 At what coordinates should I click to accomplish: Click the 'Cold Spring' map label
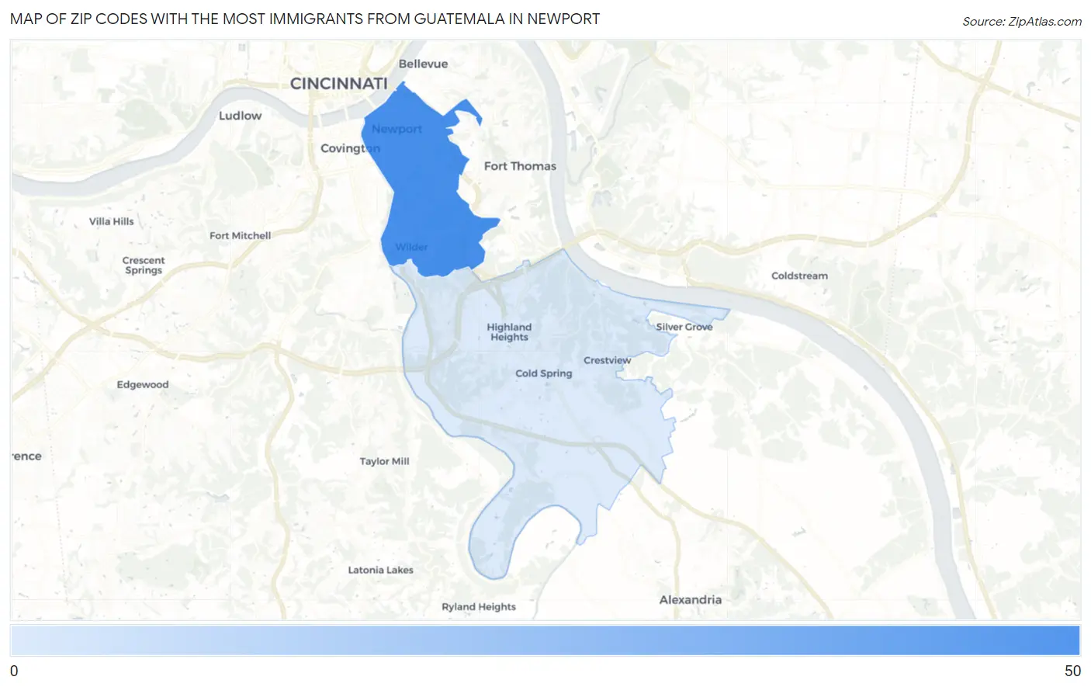(x=543, y=373)
